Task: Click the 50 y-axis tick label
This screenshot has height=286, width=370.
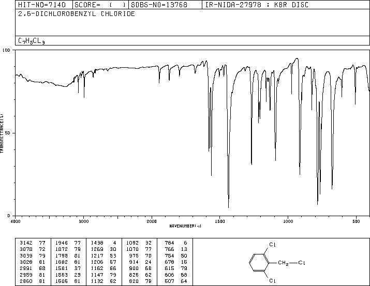Action: pos(8,133)
